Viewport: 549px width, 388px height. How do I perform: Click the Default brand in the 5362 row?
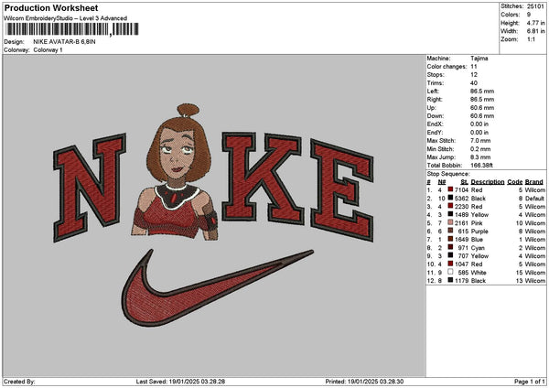(x=535, y=199)
